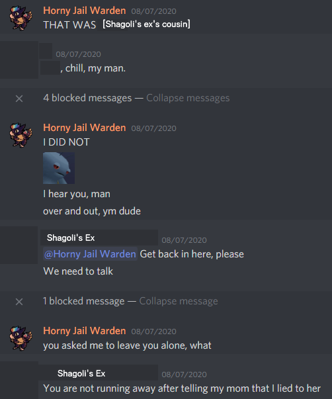Collapse the 4 blocked messages

[x=188, y=98]
